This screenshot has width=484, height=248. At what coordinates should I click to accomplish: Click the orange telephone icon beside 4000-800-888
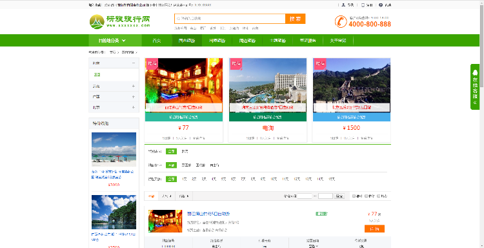[x=341, y=21]
